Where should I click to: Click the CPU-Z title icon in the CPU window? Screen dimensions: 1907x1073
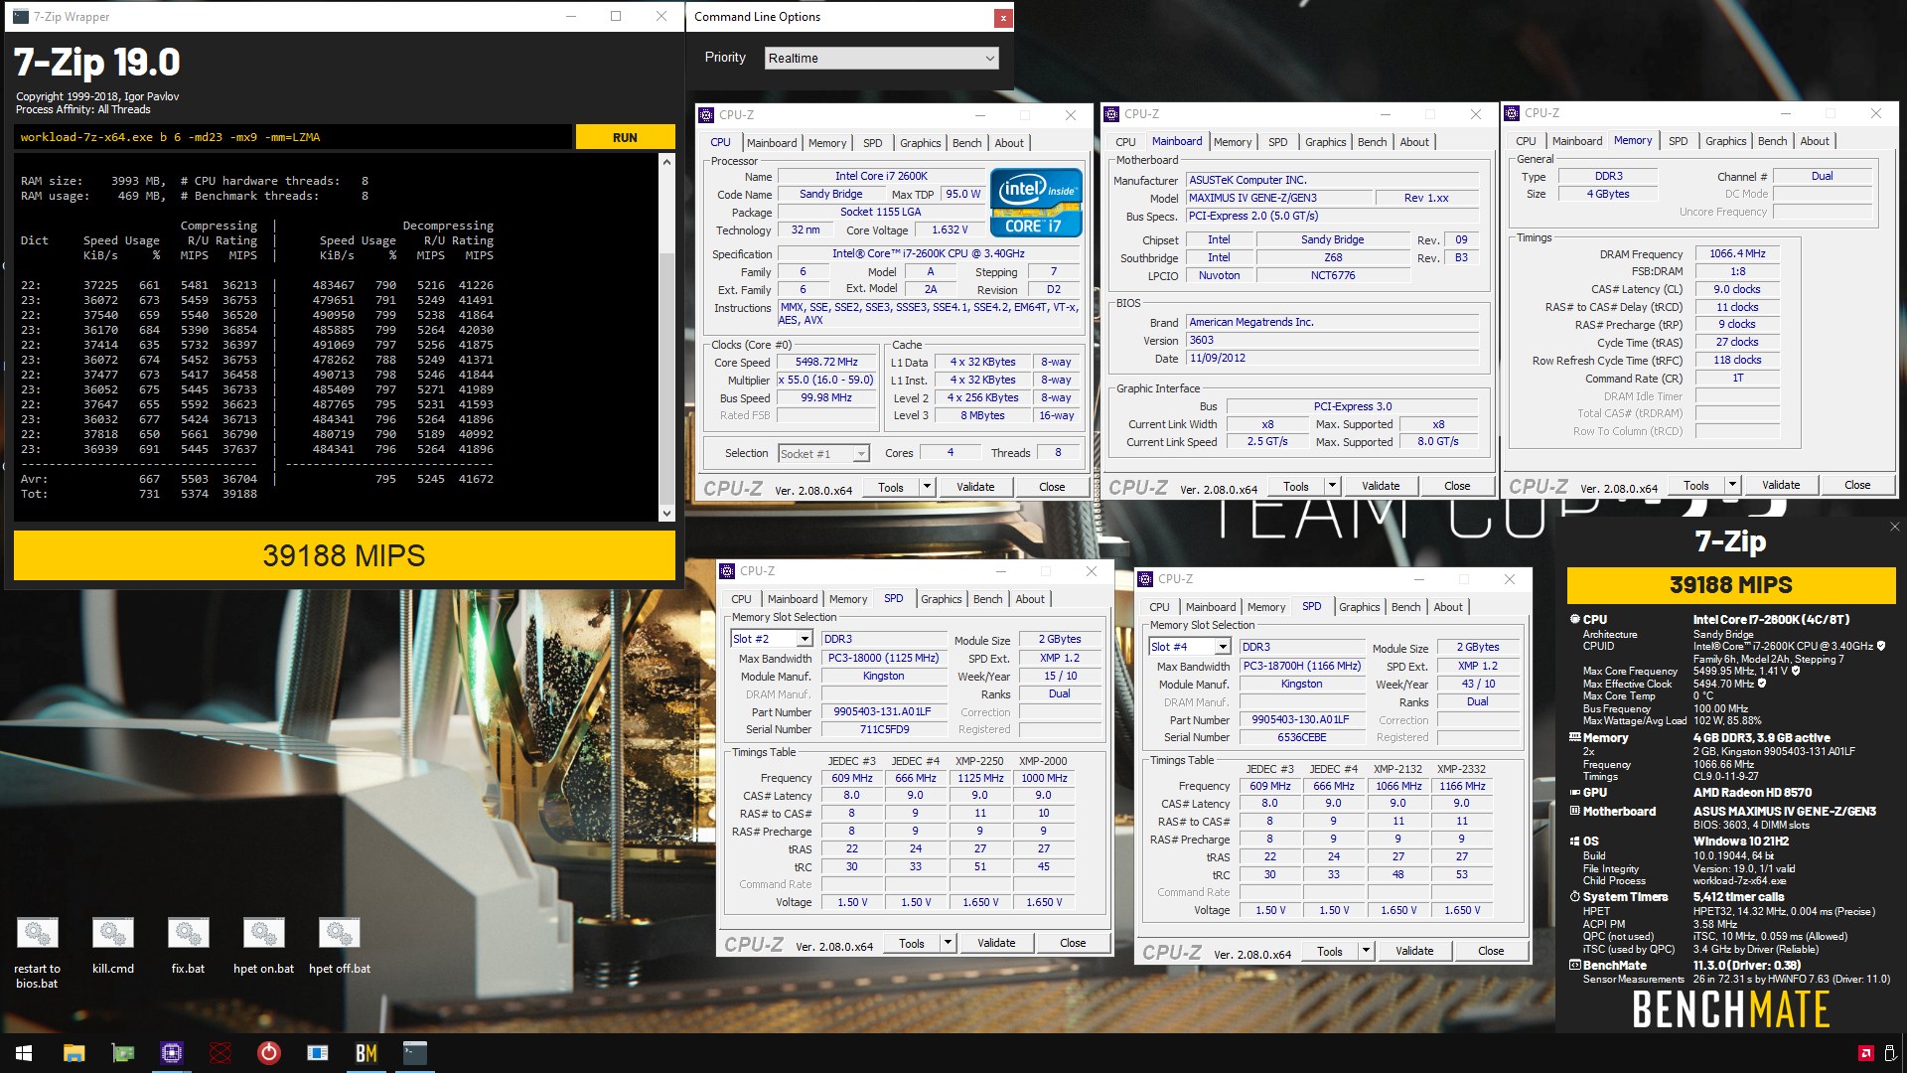(x=706, y=115)
